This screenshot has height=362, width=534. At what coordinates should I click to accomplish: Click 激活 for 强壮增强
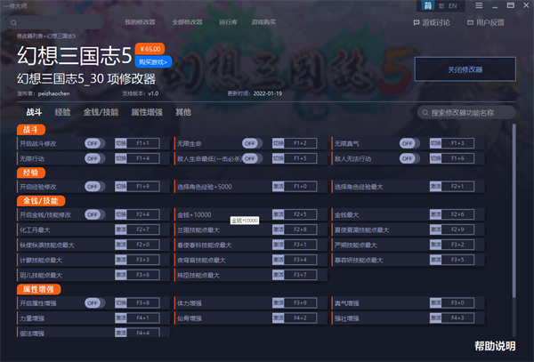tap(435, 318)
